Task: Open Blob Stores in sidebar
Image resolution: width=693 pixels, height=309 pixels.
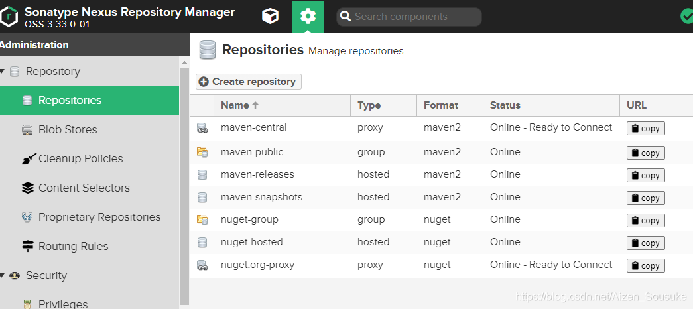Action: pos(68,129)
